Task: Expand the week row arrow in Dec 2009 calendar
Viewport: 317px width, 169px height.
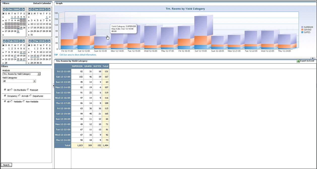Action: (x=3, y=17)
